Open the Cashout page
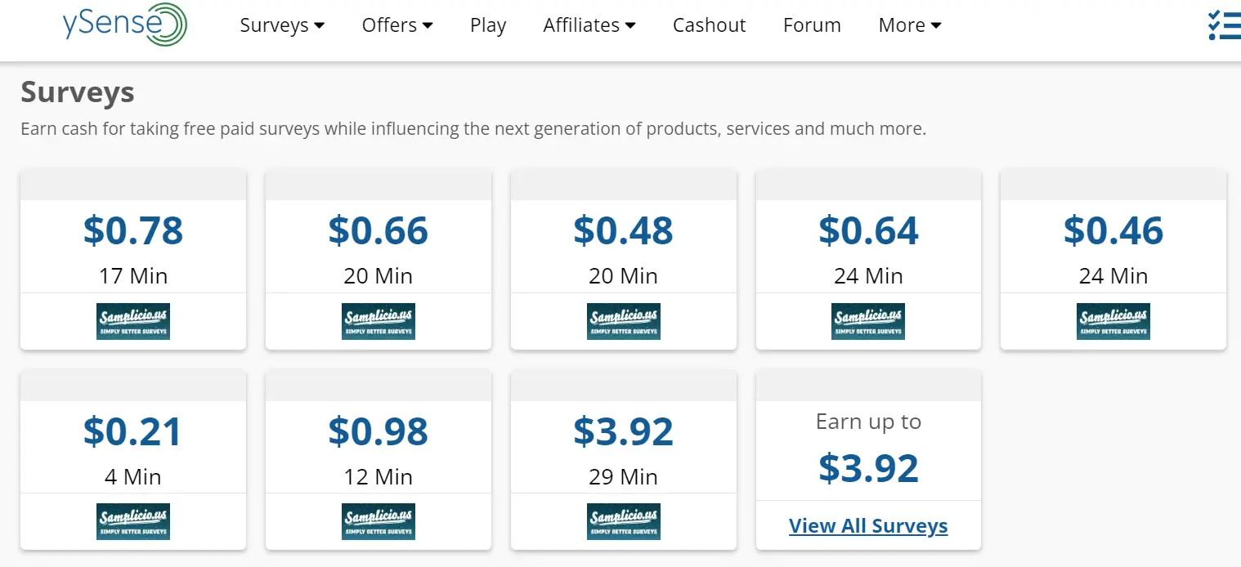This screenshot has width=1241, height=567. click(x=709, y=25)
